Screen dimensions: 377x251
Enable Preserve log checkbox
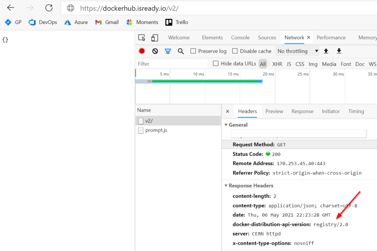(x=193, y=51)
